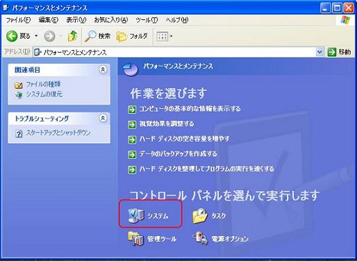Click the Windows flag logo throbber
Screen dimensions: 357x261
pyautogui.click(x=345, y=20)
